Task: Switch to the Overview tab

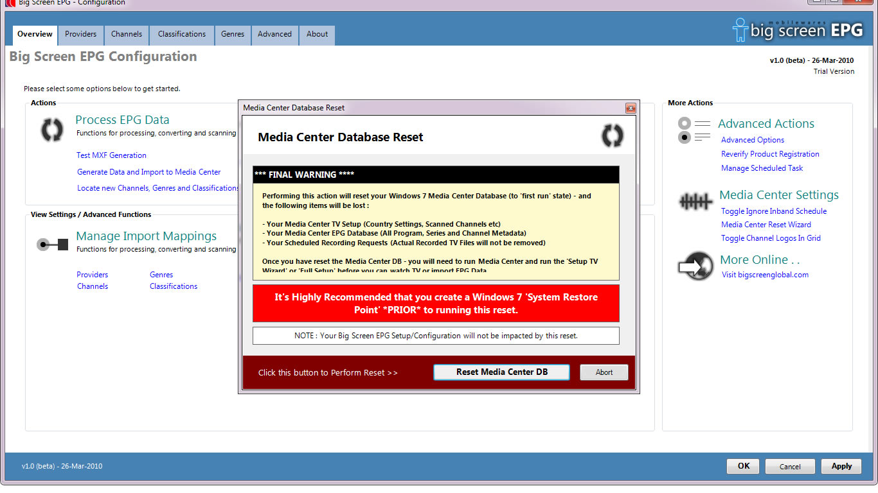Action: (x=35, y=35)
